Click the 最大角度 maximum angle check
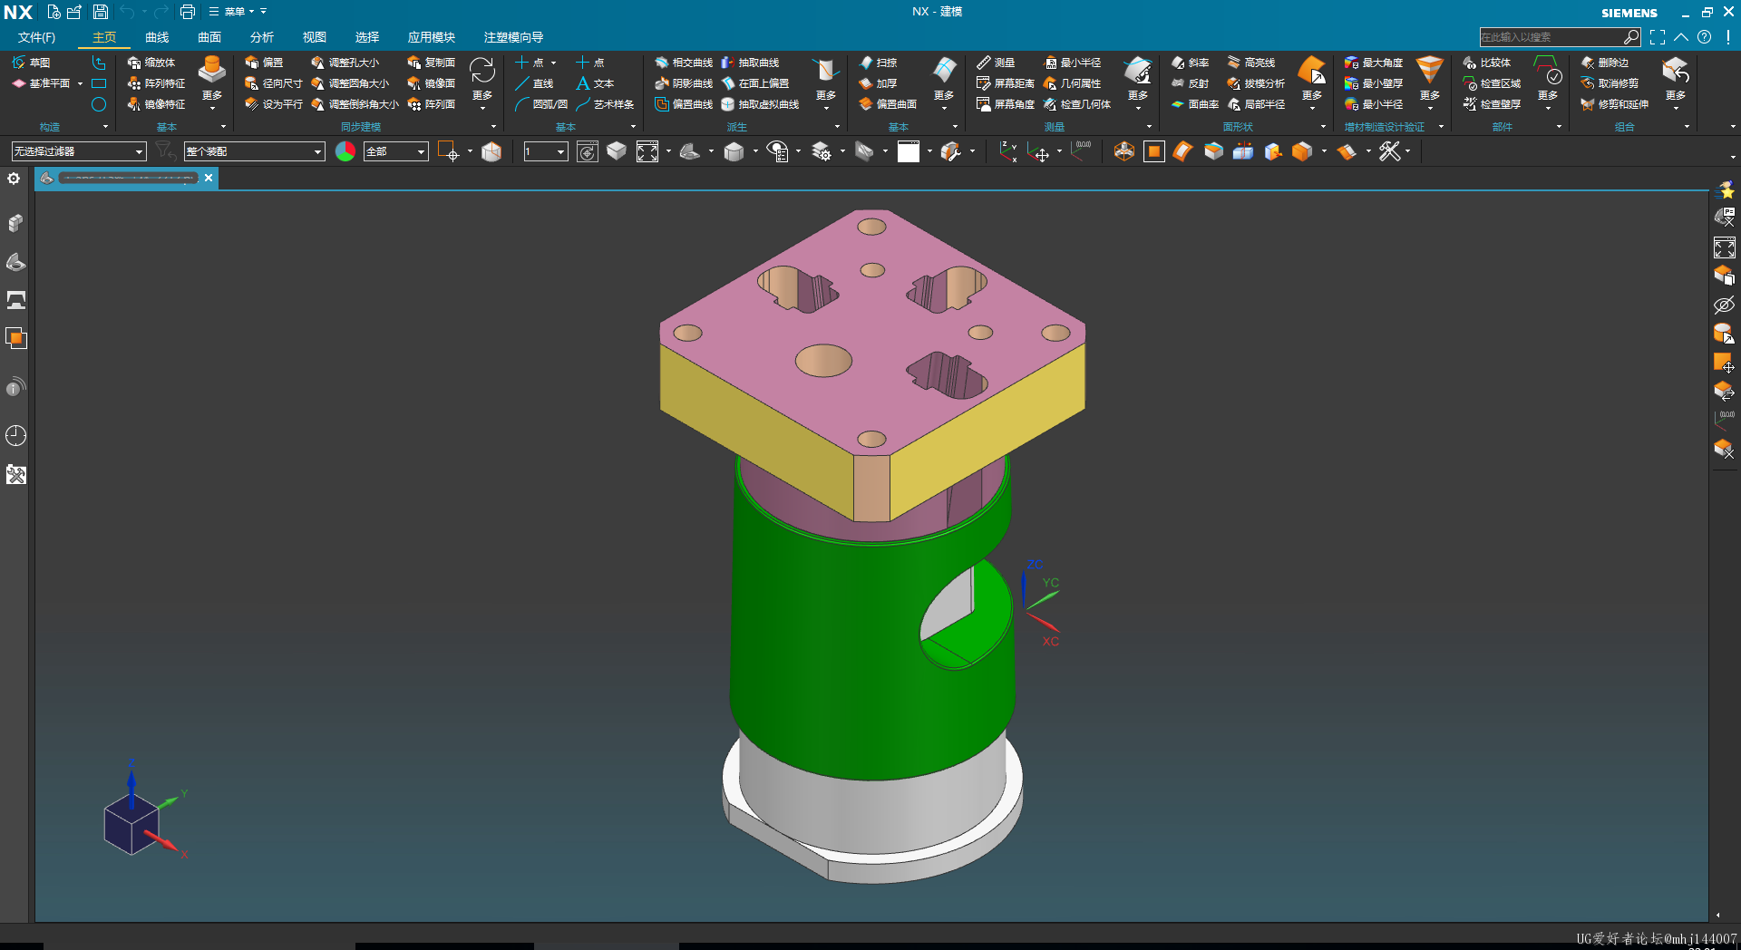 click(1374, 63)
